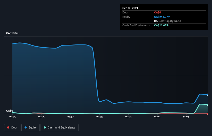
Task: Click the blue Equity legend dot
Action: point(26,127)
